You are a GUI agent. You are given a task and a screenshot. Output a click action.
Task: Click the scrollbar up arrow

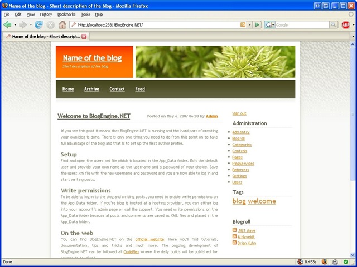point(353,44)
